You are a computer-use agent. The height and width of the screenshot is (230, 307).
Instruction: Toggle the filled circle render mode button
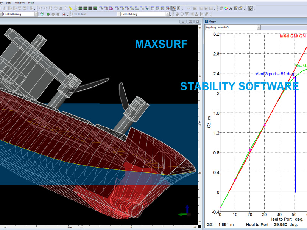point(177,14)
